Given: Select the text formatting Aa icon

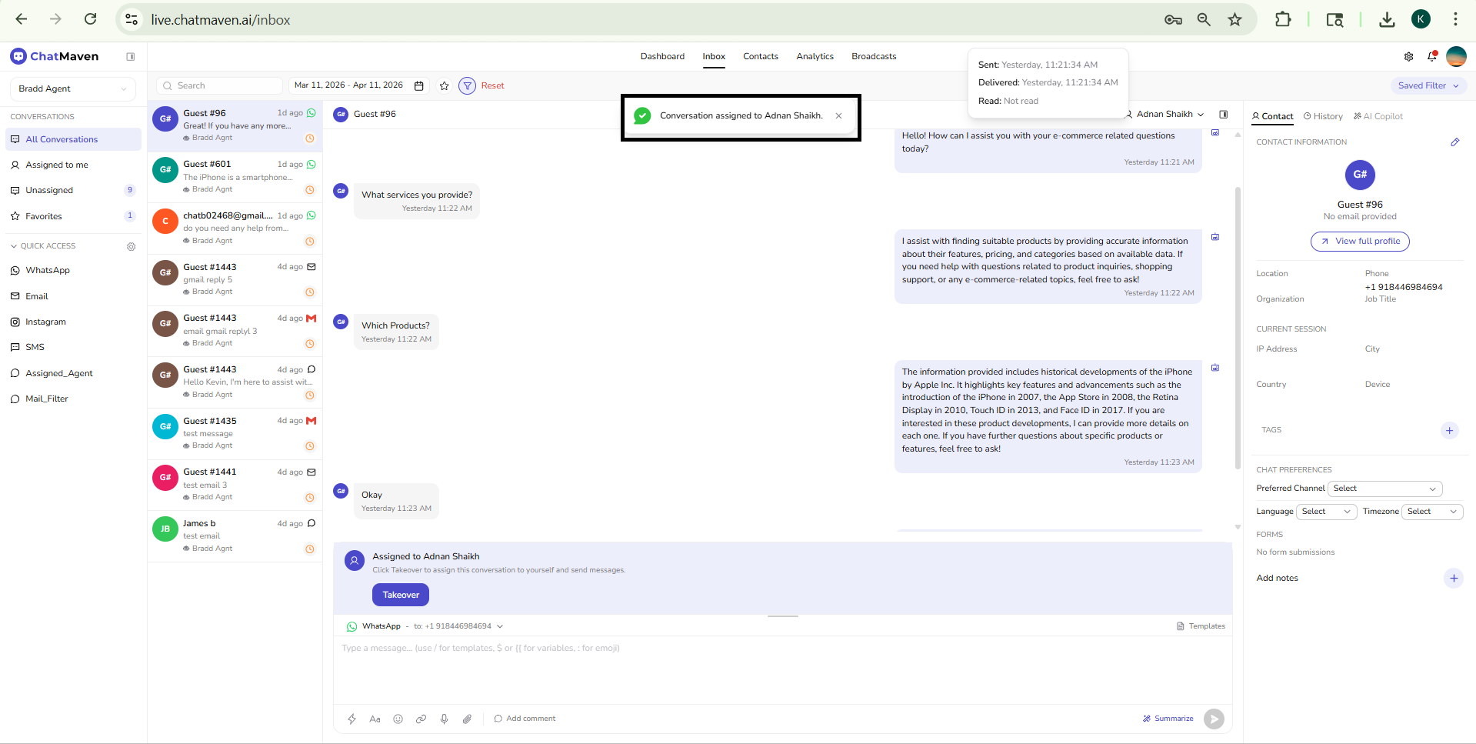Looking at the screenshot, I should [375, 719].
